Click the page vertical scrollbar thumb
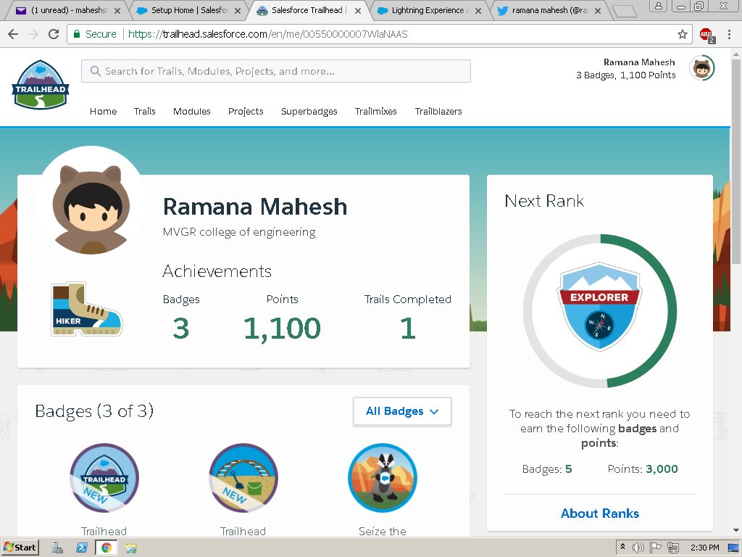Screen dimensions: 742x557 (736, 161)
